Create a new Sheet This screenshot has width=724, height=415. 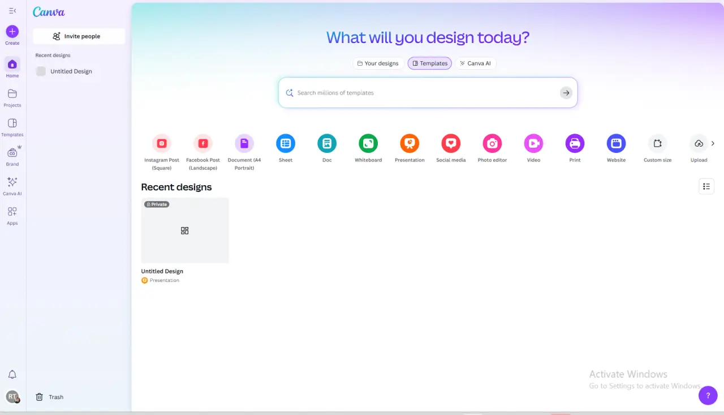click(x=286, y=148)
